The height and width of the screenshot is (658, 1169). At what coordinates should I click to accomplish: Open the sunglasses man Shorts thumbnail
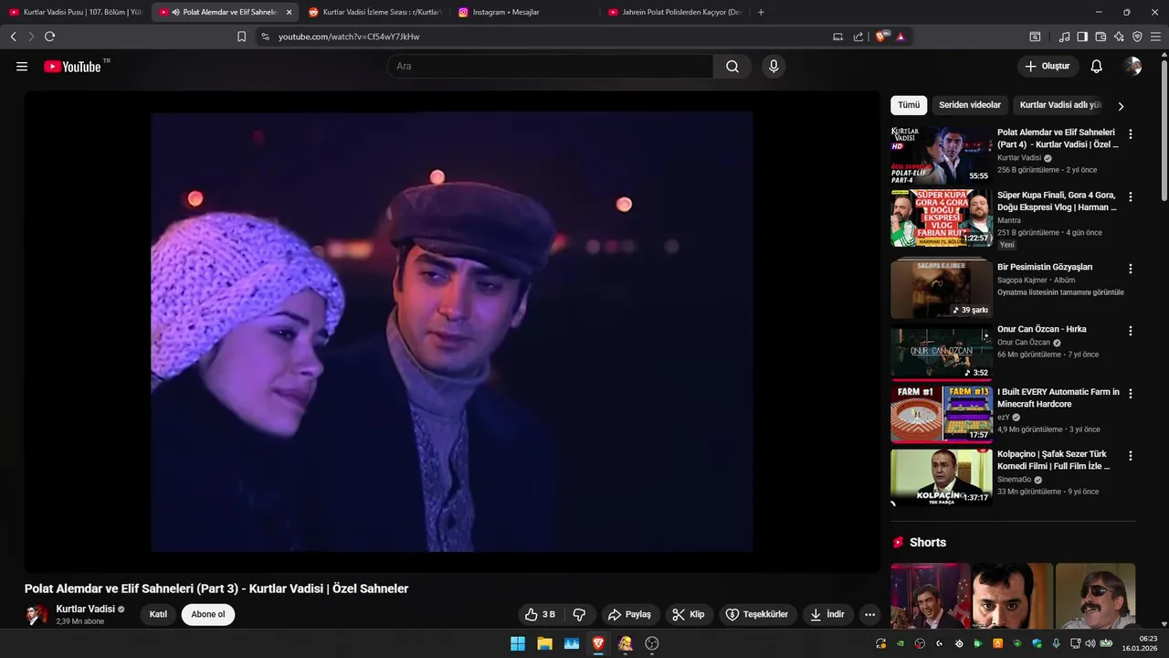coord(1095,596)
